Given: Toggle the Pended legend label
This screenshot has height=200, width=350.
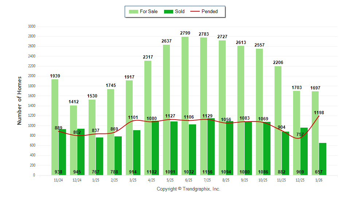Looking at the screenshot, I should tap(210, 12).
